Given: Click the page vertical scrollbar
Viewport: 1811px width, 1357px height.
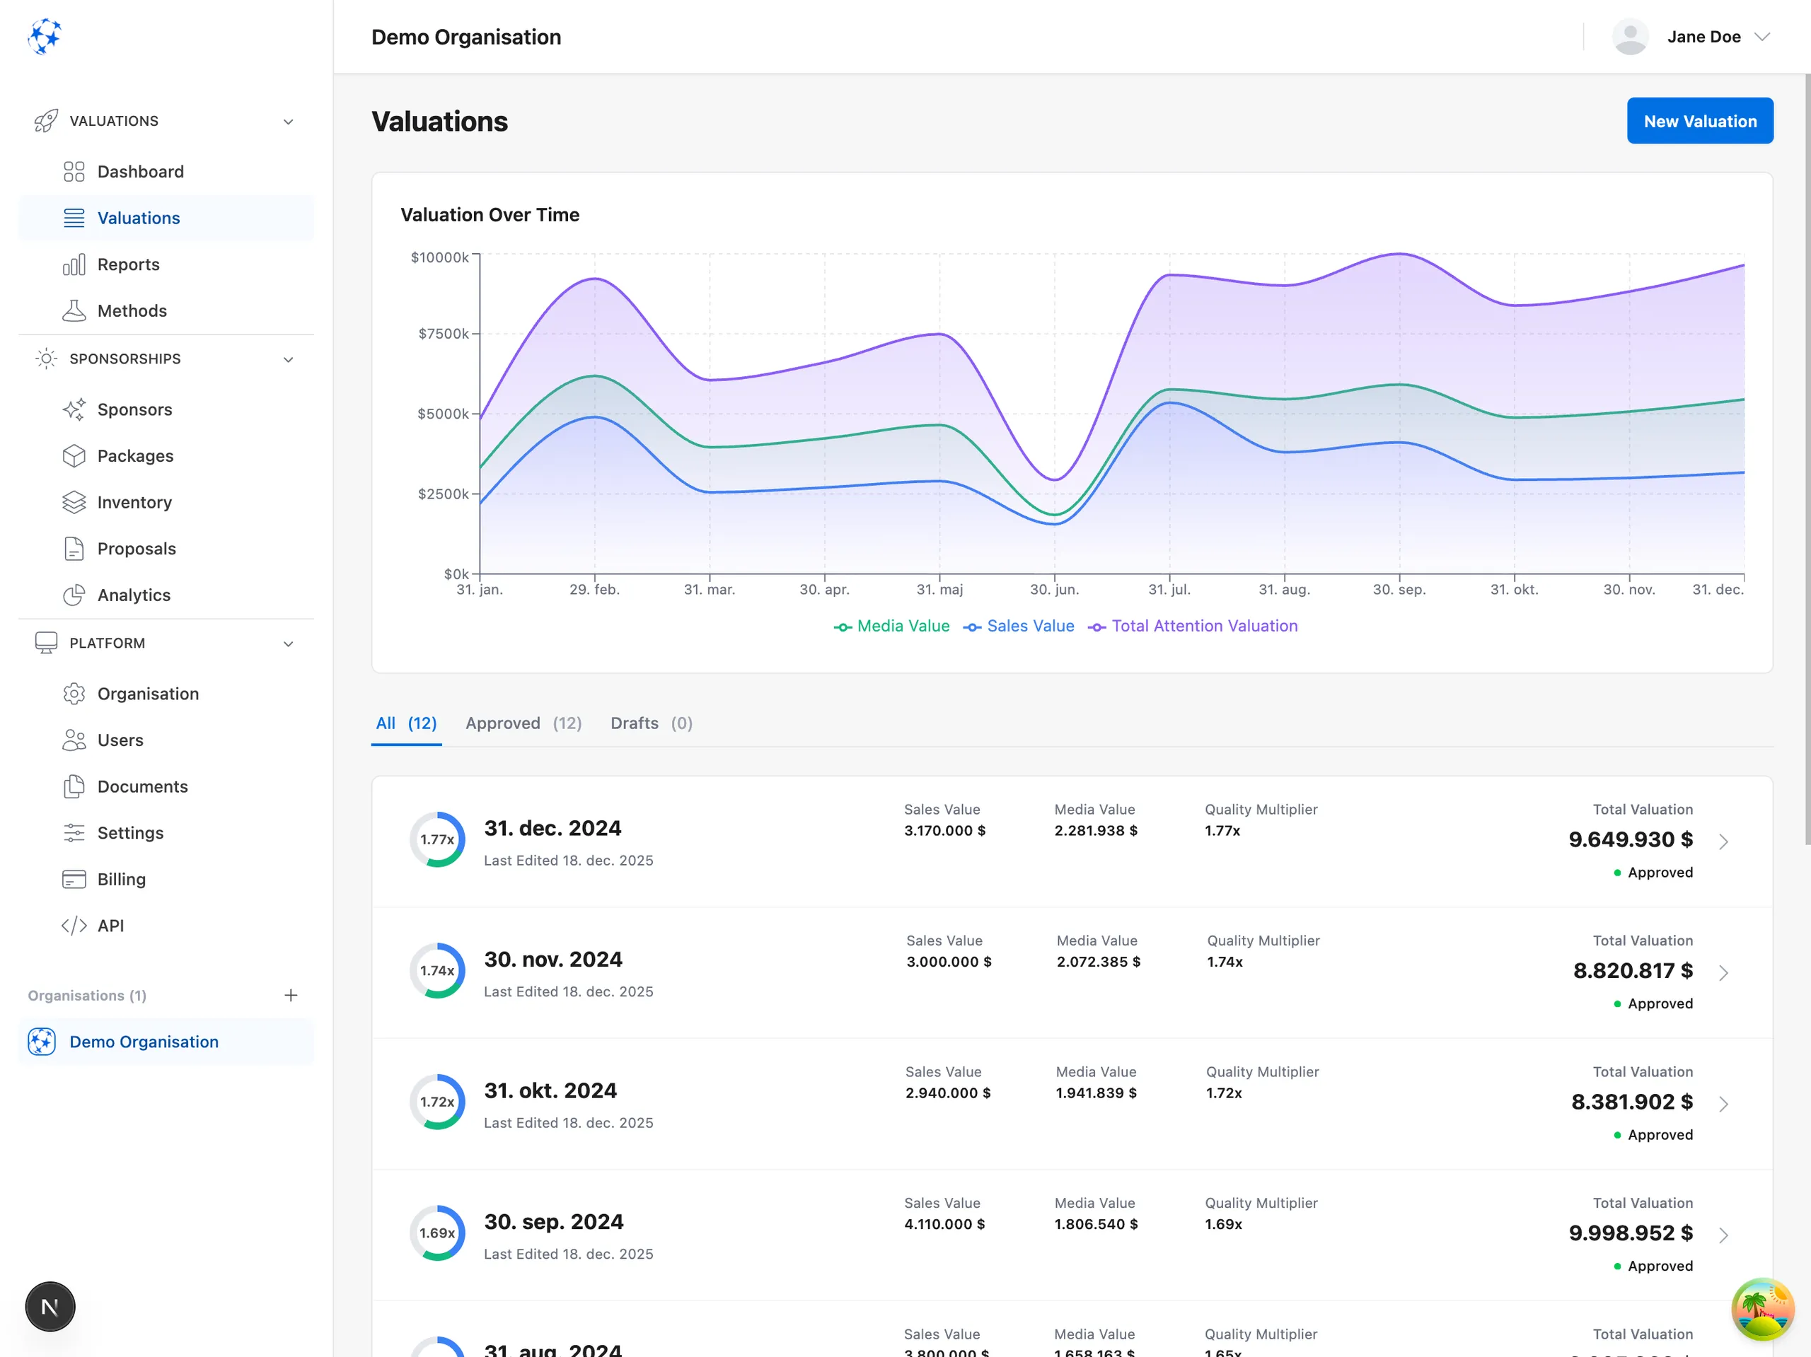Looking at the screenshot, I should [x=1807, y=458].
